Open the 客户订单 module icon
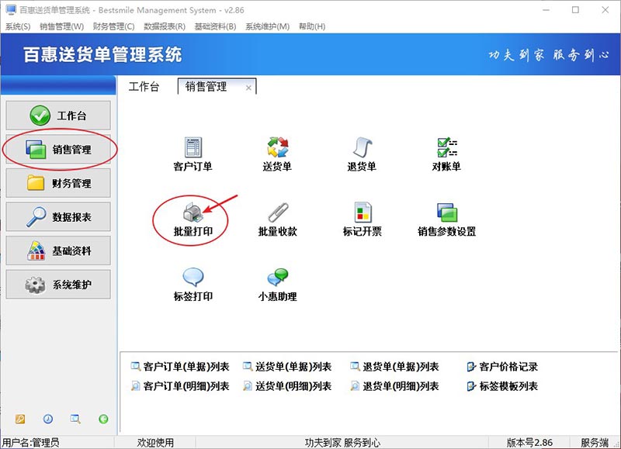Viewport: 621px width, 449px height. 193,147
